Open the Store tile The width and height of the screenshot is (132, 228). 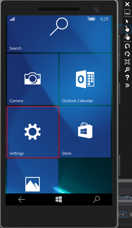click(x=85, y=132)
